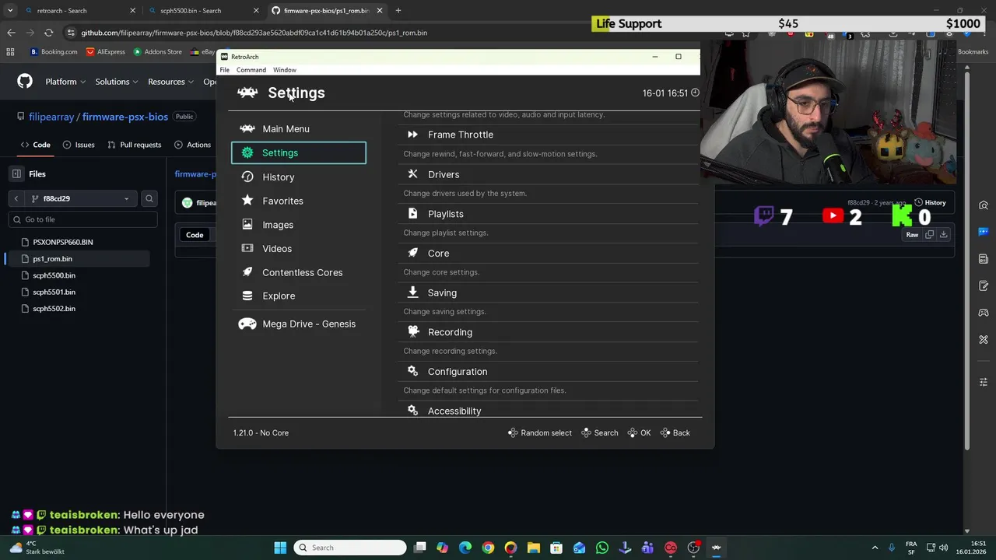Open a new browser tab
This screenshot has height=560, width=996.
point(398,11)
